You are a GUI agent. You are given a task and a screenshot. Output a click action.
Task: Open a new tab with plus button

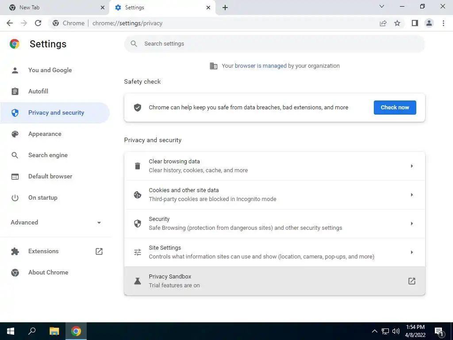click(x=225, y=8)
